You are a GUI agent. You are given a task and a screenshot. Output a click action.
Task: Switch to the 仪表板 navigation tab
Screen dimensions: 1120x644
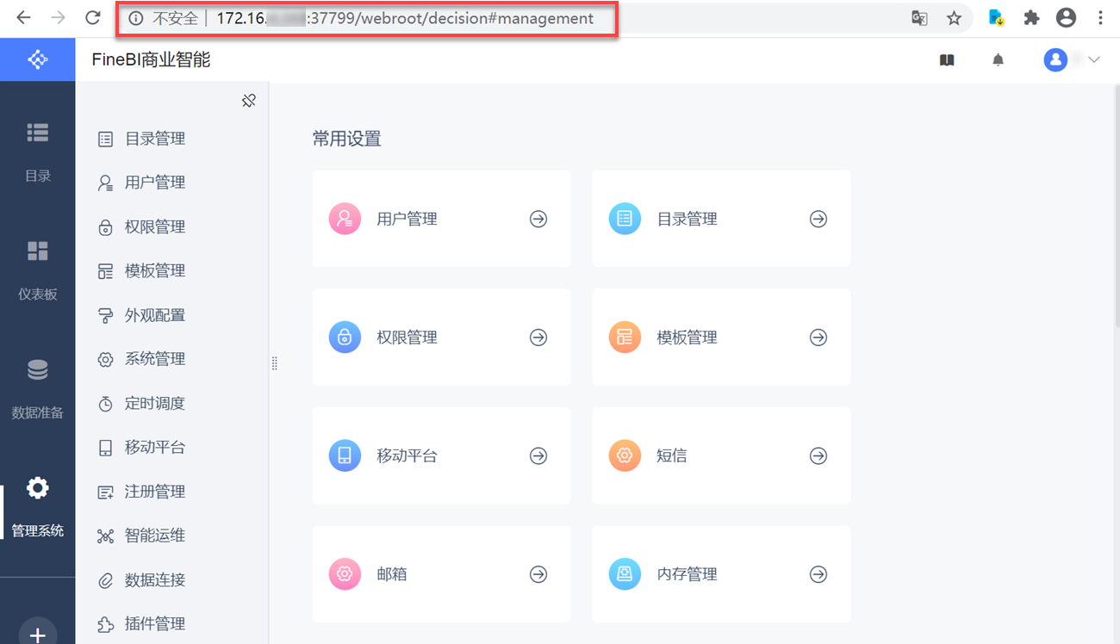(38, 269)
